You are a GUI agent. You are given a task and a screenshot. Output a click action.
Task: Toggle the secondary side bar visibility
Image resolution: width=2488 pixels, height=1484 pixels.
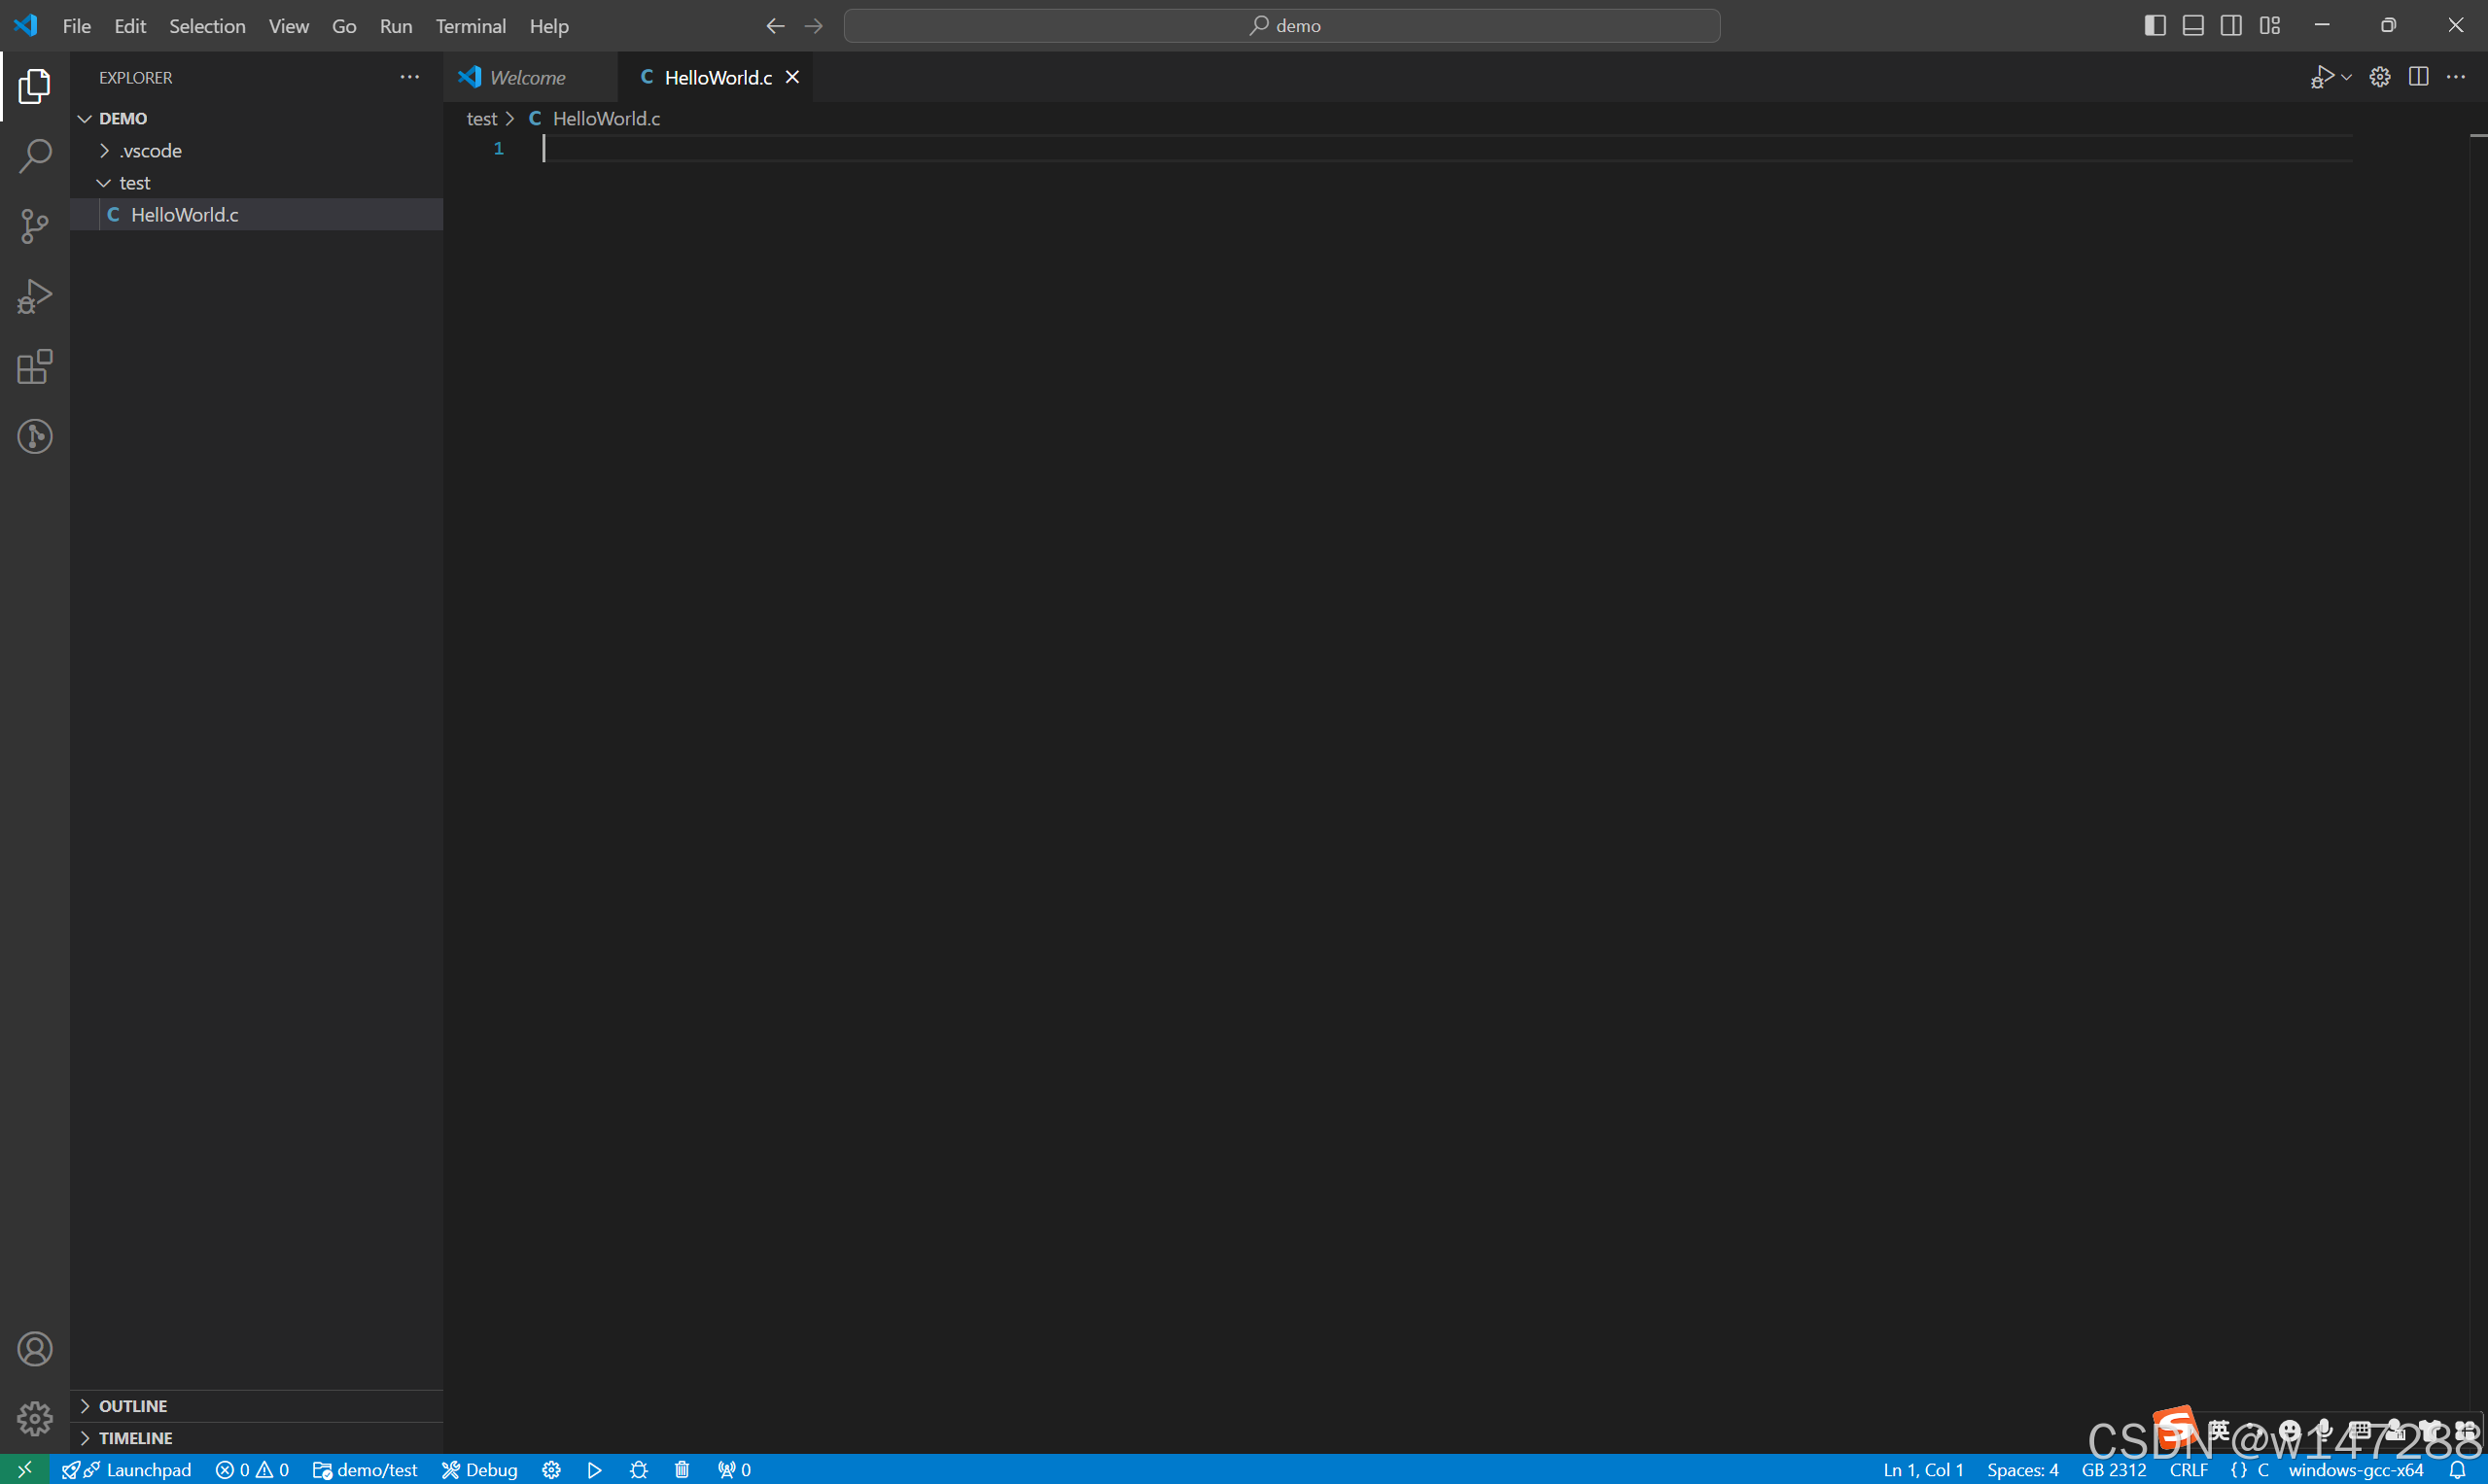2231,26
